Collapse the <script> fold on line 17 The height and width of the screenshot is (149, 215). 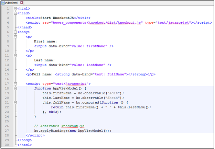(15, 84)
